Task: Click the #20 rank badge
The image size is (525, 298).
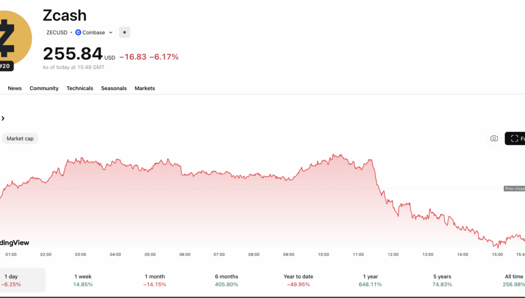Action: 5,66
